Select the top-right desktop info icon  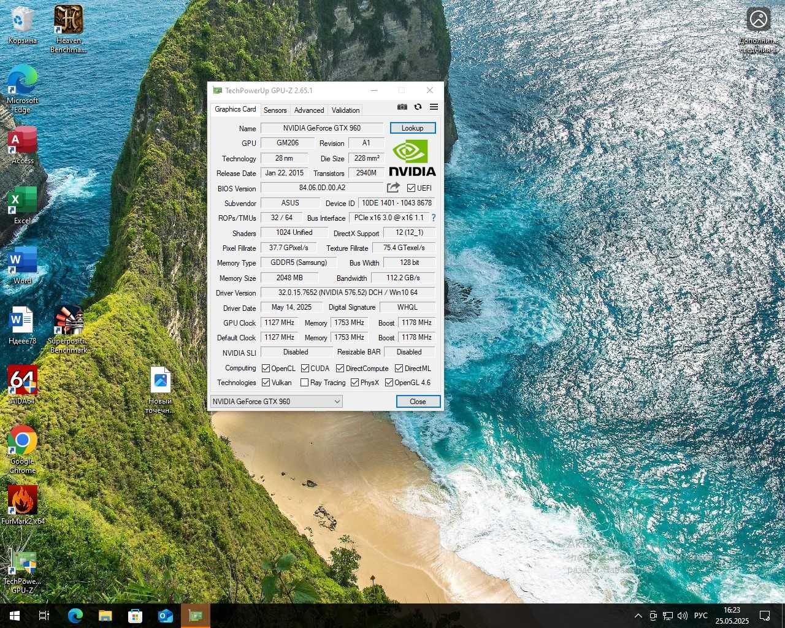tap(759, 29)
